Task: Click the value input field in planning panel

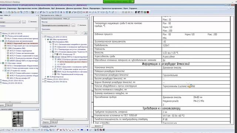Action: [x=59, y=33]
